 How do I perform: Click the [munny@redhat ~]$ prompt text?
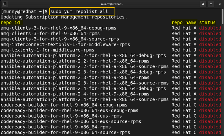[x=24, y=11]
